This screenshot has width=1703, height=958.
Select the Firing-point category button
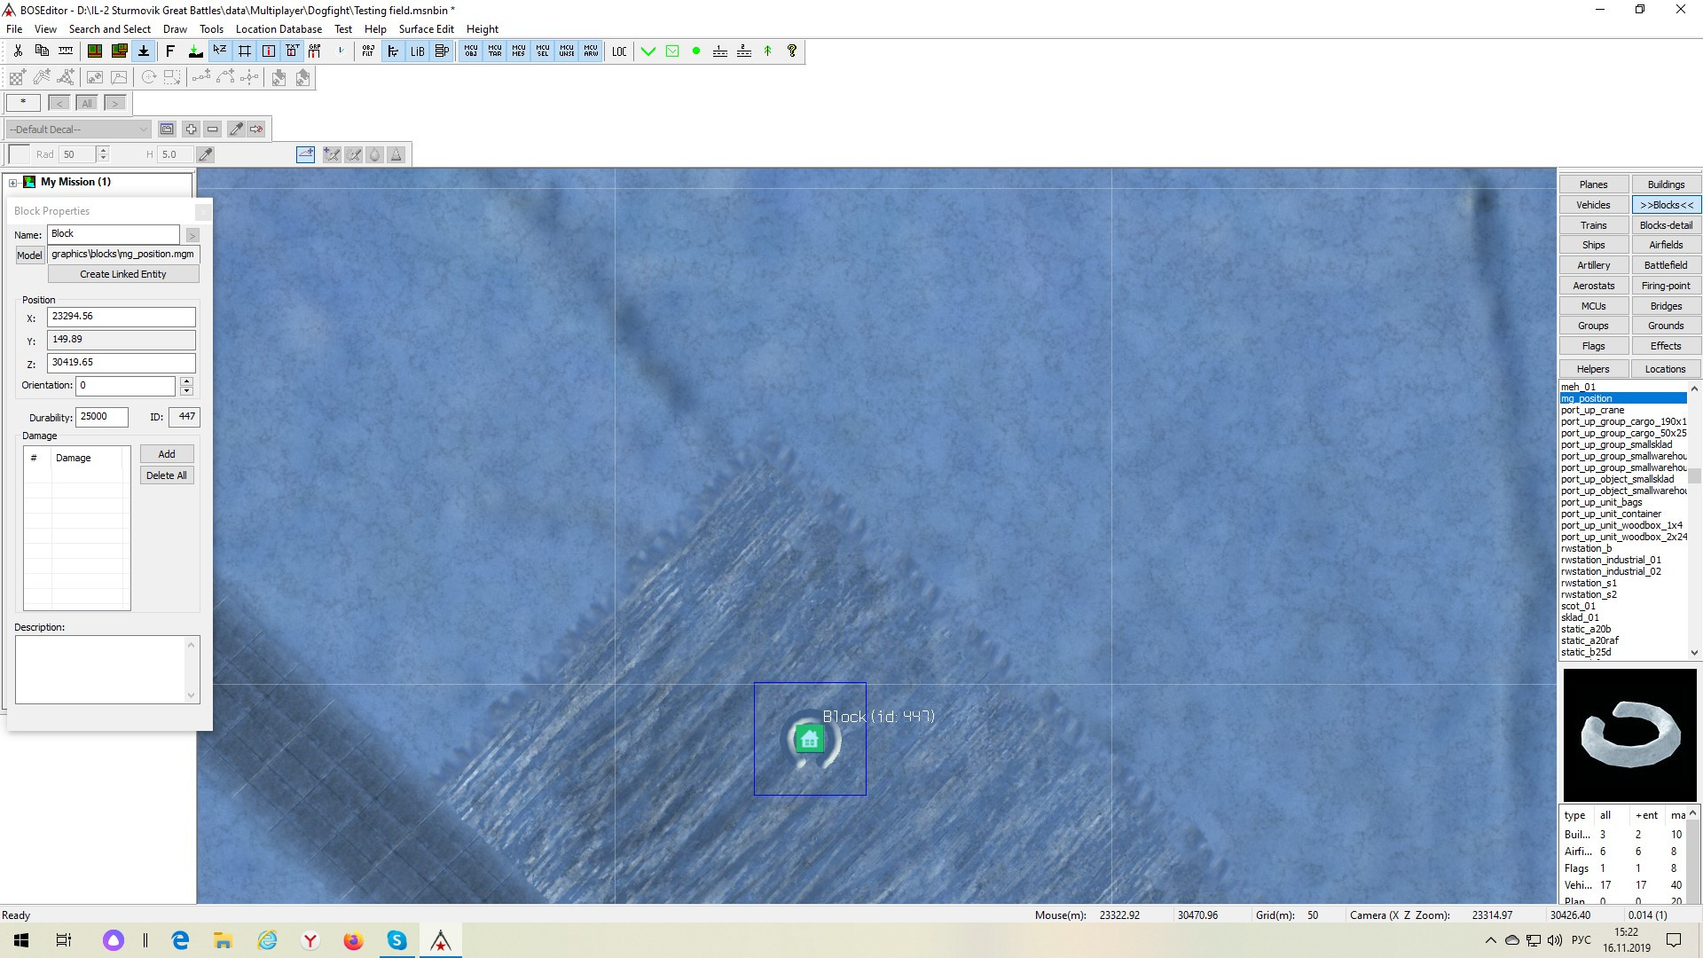pos(1666,286)
